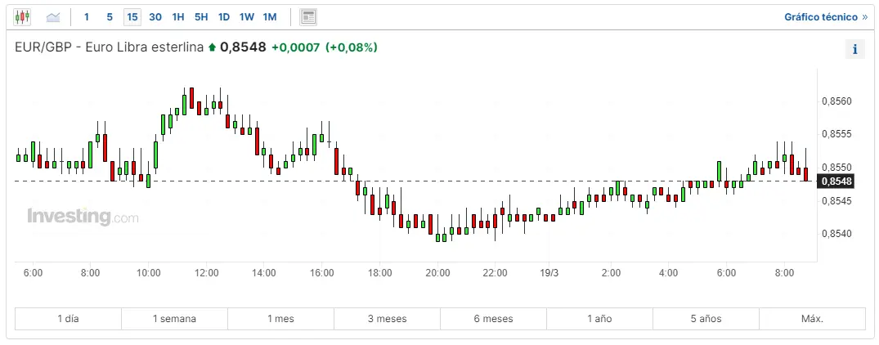Select the "5 años" range tab
Viewport: 879px width, 345px height.
(x=706, y=319)
